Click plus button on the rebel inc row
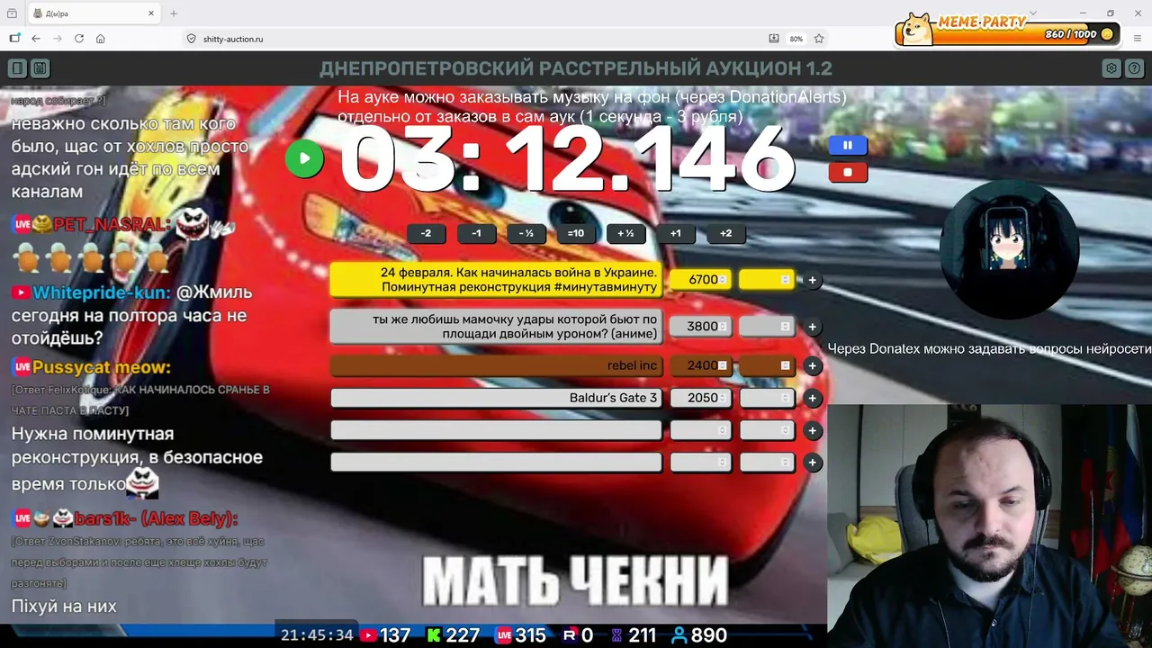 (x=812, y=365)
